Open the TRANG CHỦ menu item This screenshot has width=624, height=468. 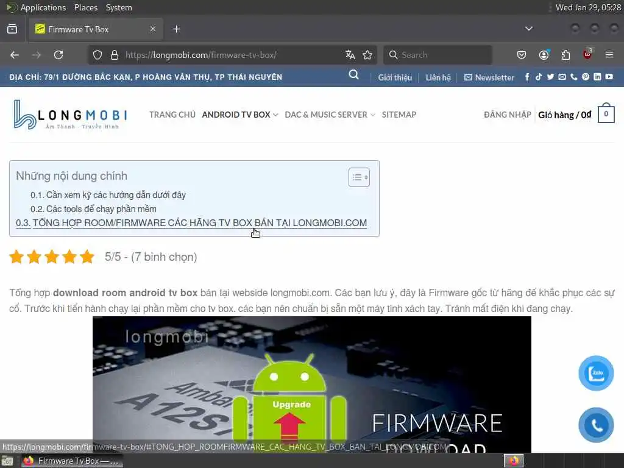(x=172, y=115)
